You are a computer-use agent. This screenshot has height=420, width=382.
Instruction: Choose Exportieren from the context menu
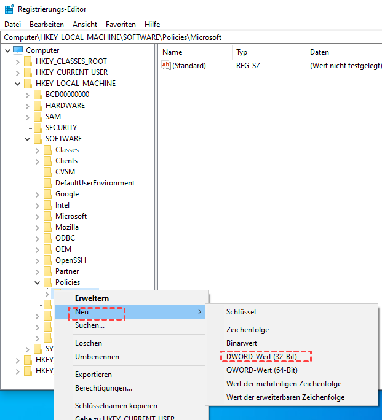94,375
